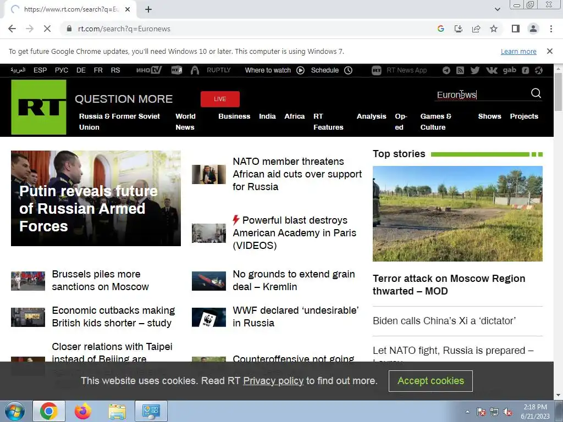Dismiss the Chrome update notice
Image resolution: width=563 pixels, height=422 pixels.
(549, 51)
